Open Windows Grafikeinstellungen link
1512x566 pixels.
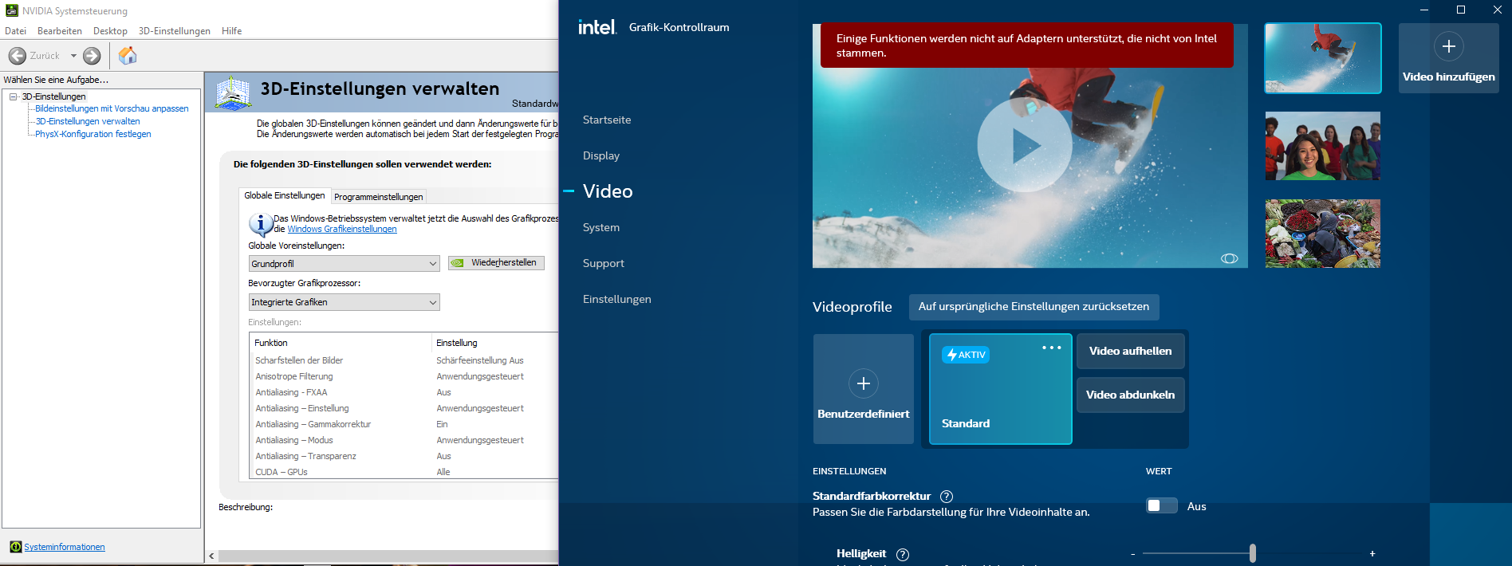click(342, 230)
